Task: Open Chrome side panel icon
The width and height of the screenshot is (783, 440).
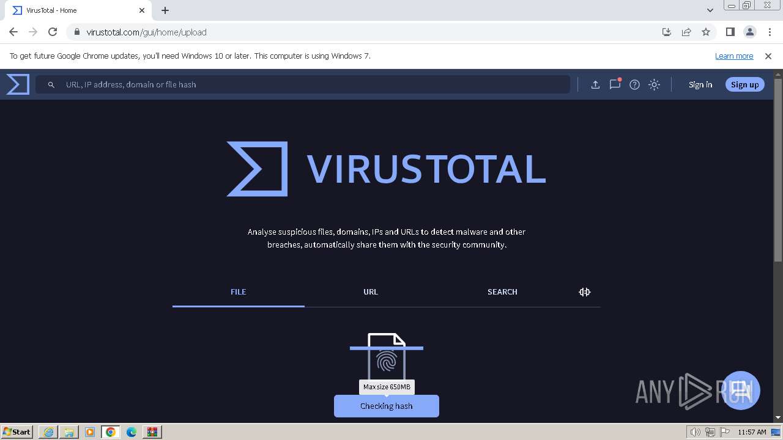Action: [730, 32]
